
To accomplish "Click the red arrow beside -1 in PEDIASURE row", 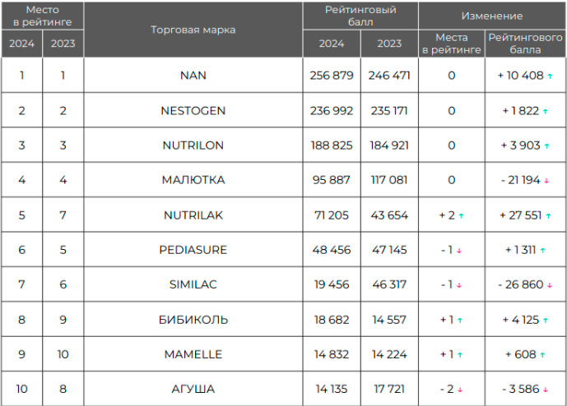I will tap(459, 251).
